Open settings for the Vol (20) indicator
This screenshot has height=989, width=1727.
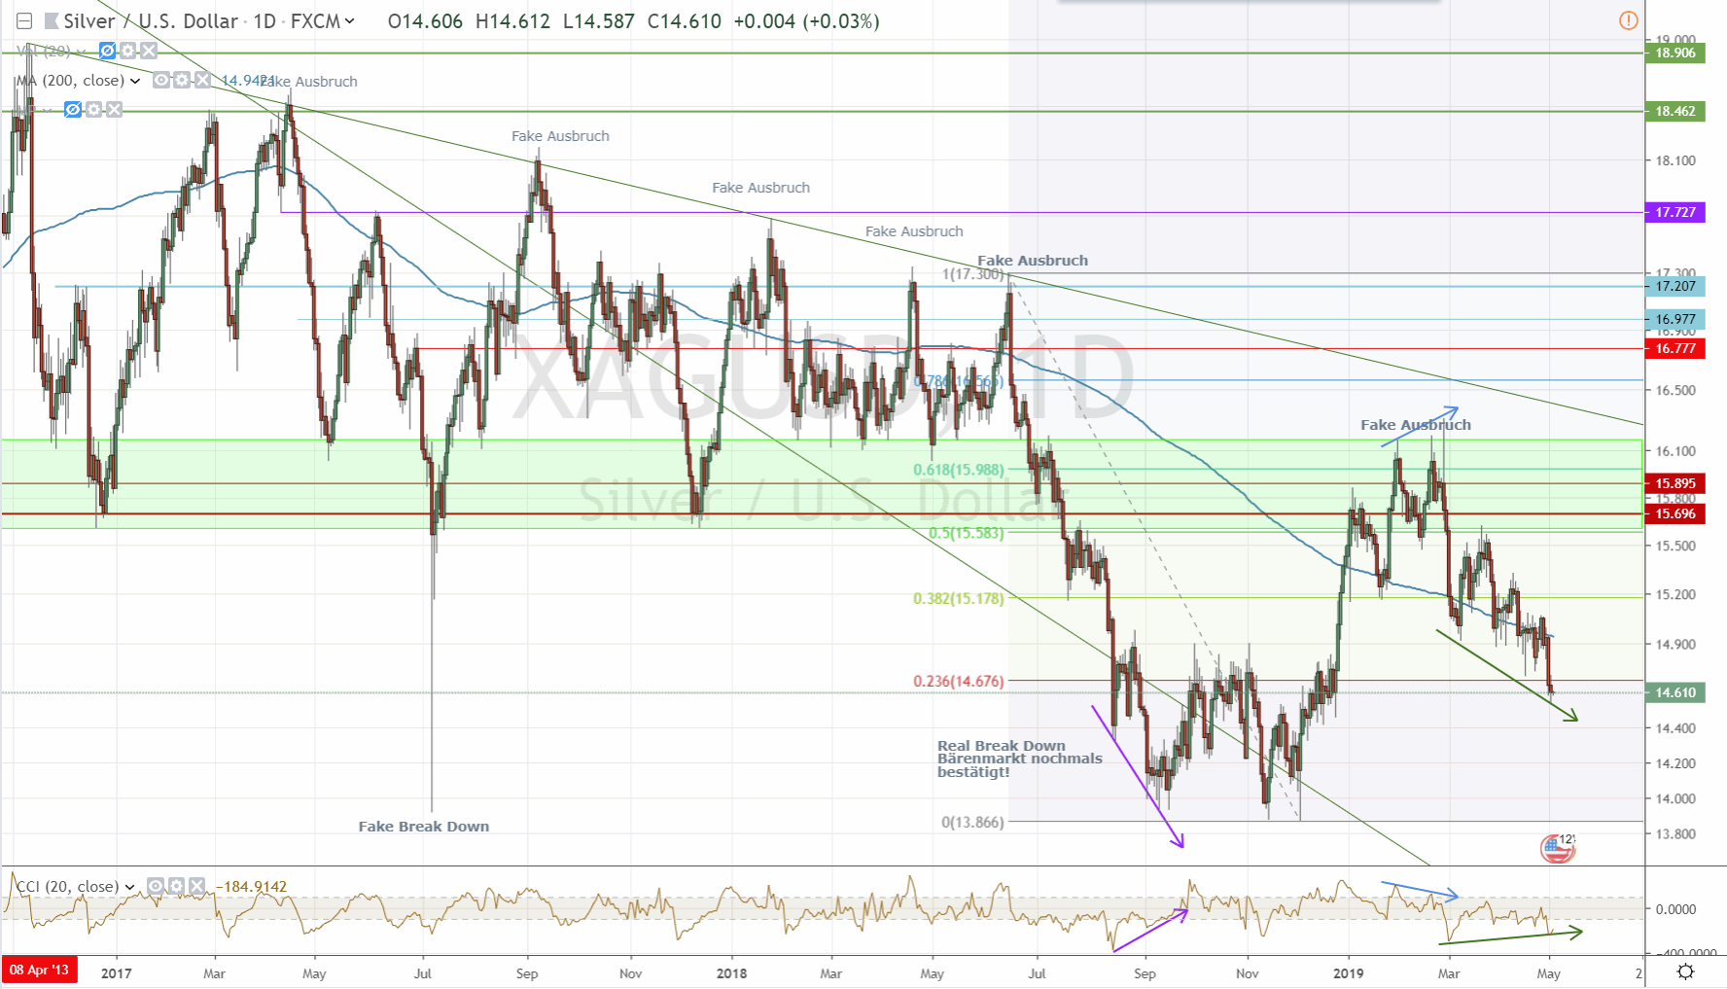pyautogui.click(x=127, y=51)
